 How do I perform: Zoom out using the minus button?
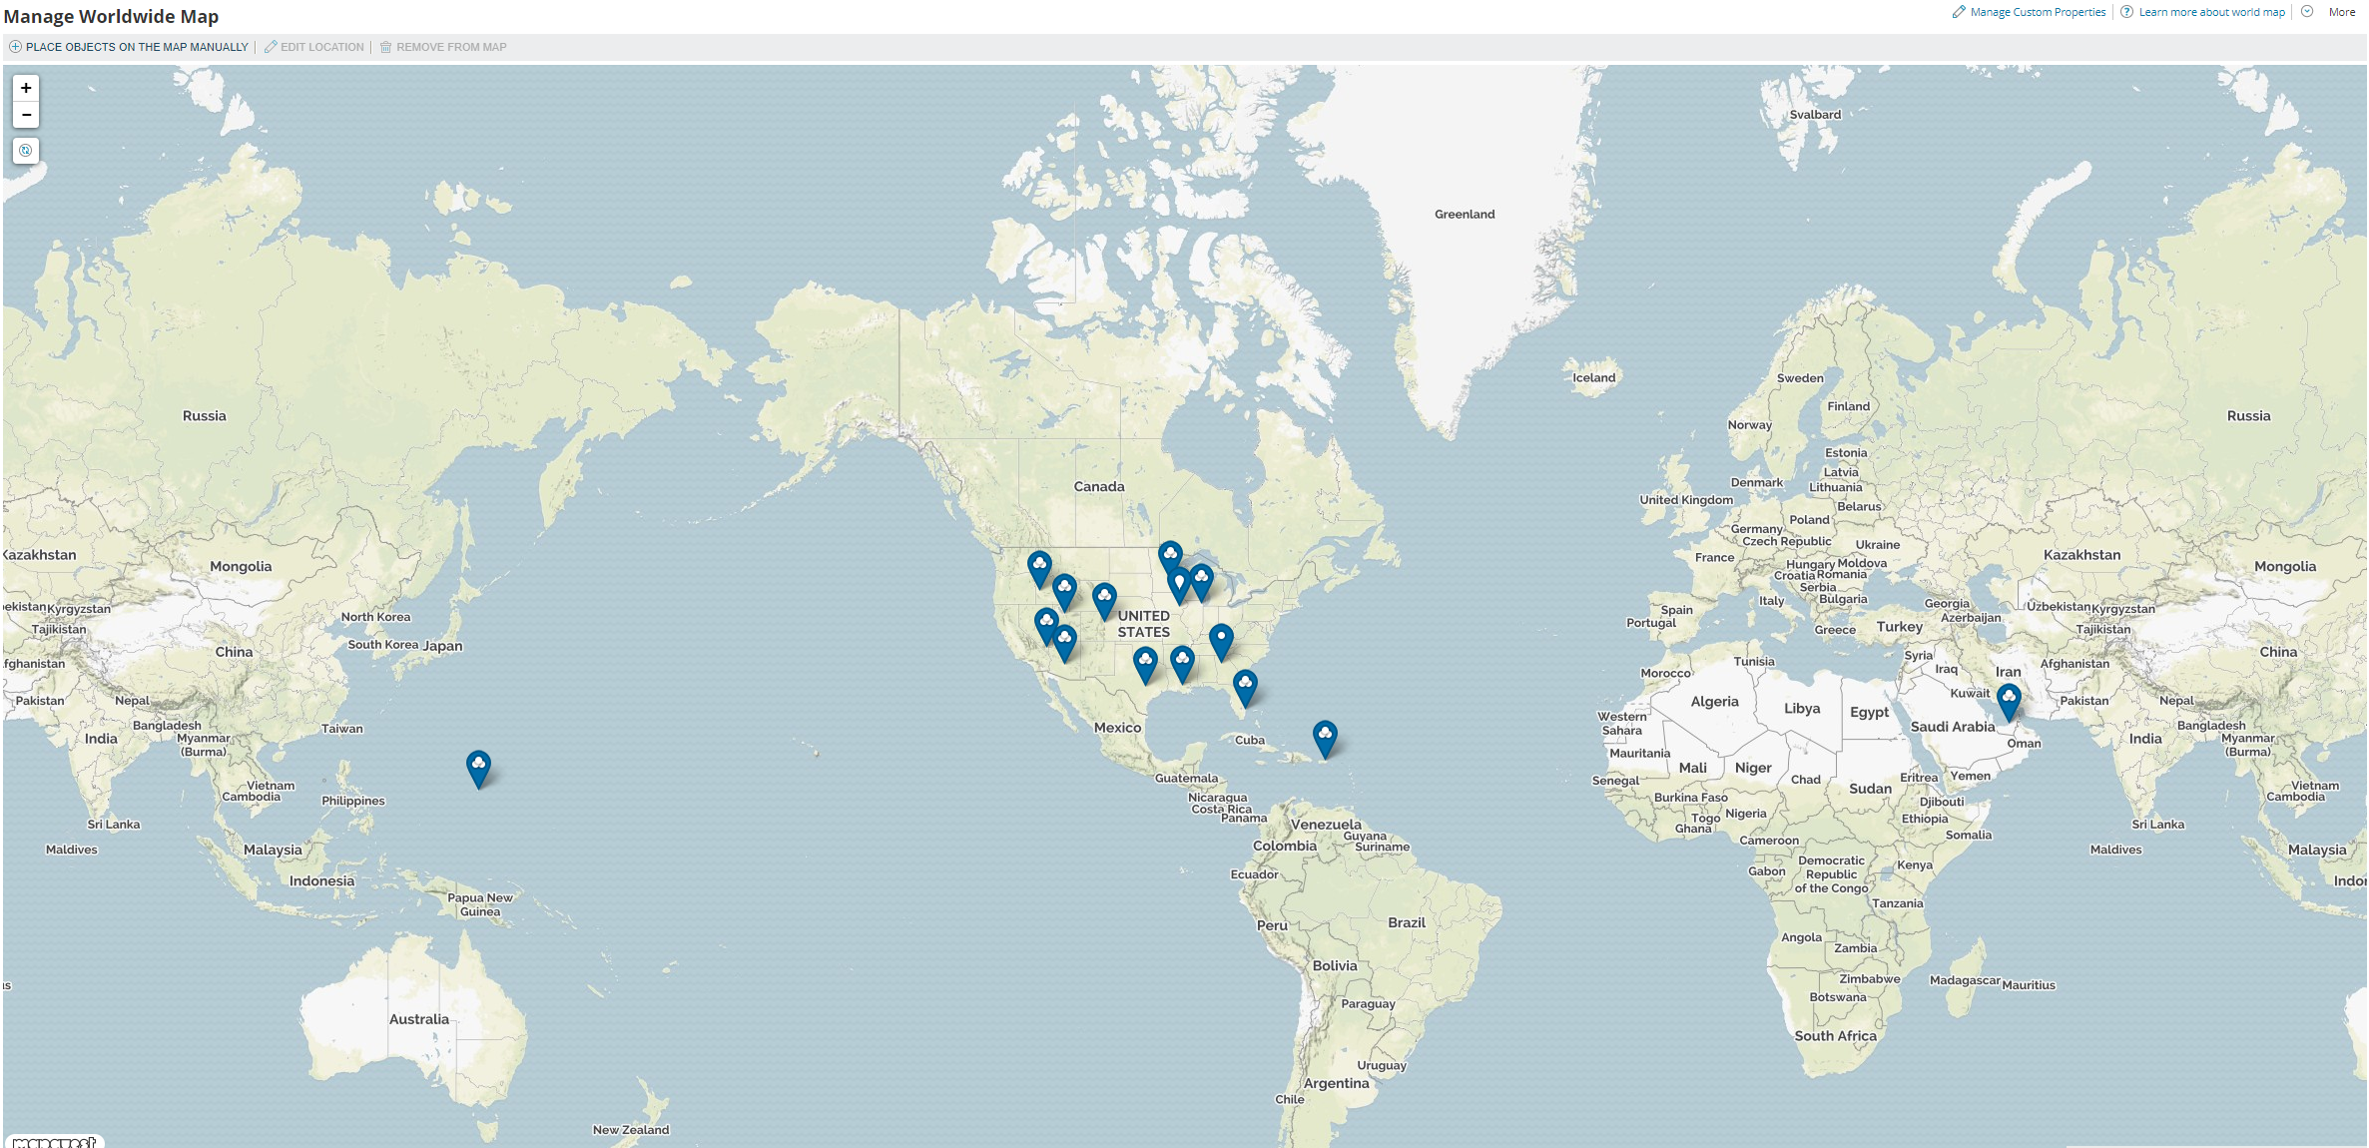(x=26, y=115)
